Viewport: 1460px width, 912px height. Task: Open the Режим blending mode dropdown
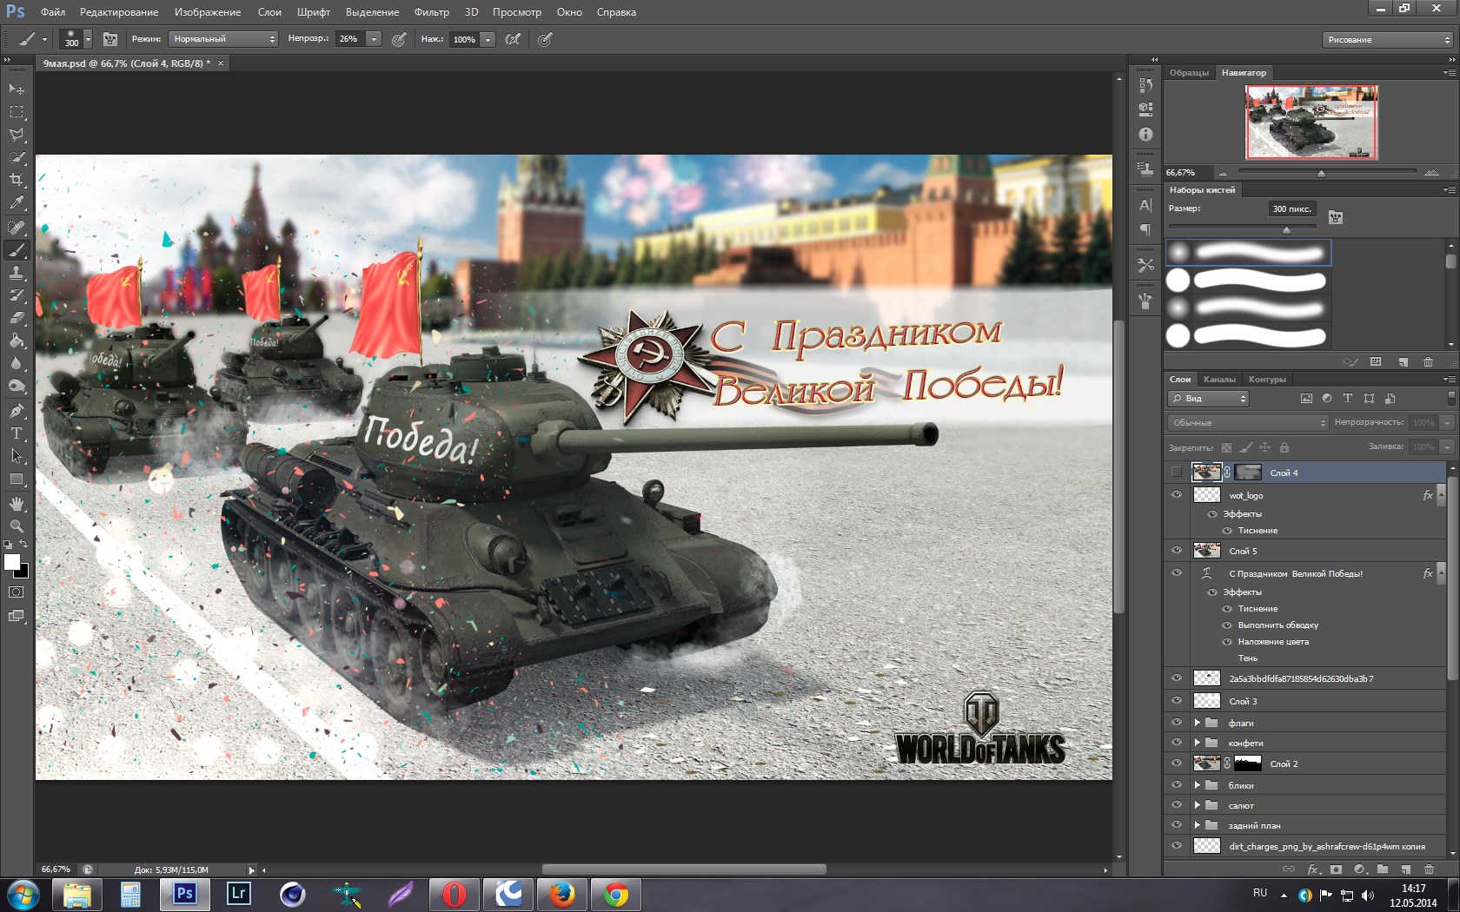point(223,39)
